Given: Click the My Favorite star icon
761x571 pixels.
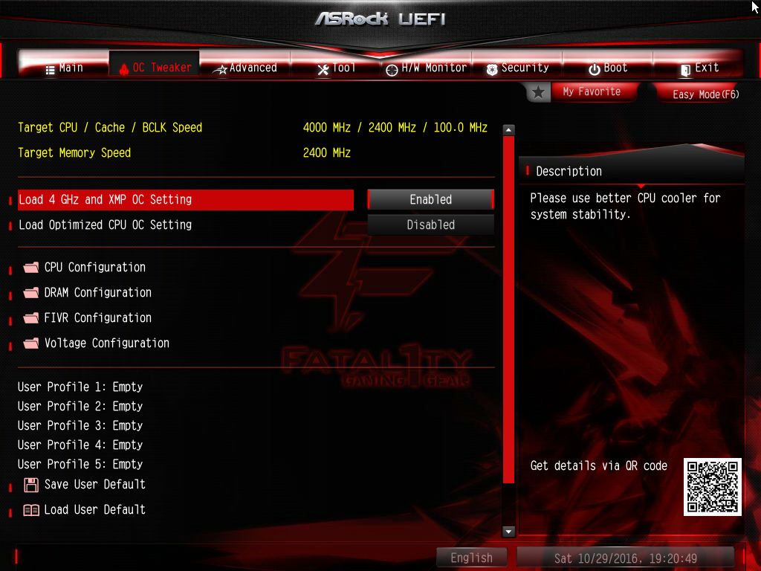Looking at the screenshot, I should pyautogui.click(x=538, y=92).
